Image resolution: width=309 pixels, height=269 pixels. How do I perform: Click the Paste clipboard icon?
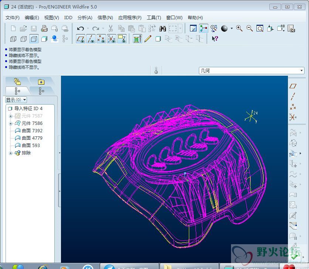pyautogui.click(x=131, y=28)
